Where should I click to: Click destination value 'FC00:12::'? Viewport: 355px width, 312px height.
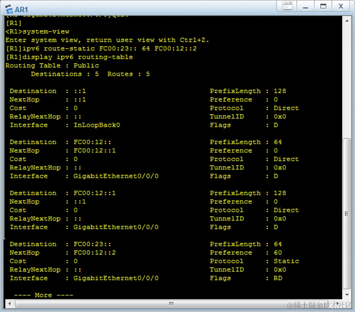(92, 142)
